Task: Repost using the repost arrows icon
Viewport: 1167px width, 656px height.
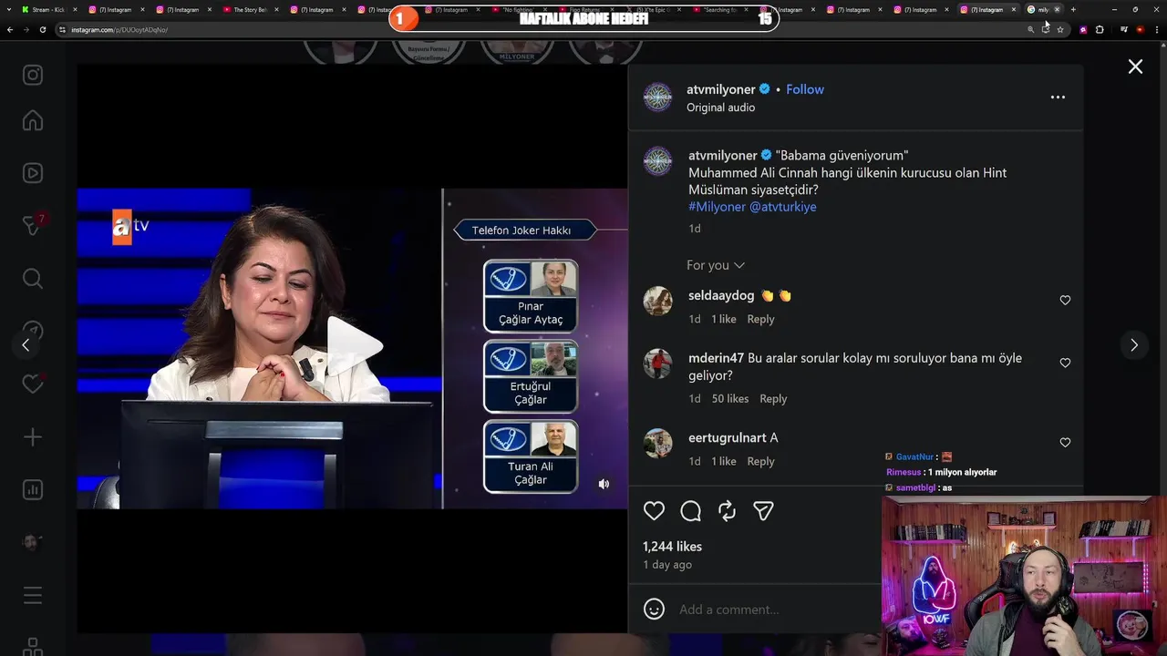Action: coord(727,511)
